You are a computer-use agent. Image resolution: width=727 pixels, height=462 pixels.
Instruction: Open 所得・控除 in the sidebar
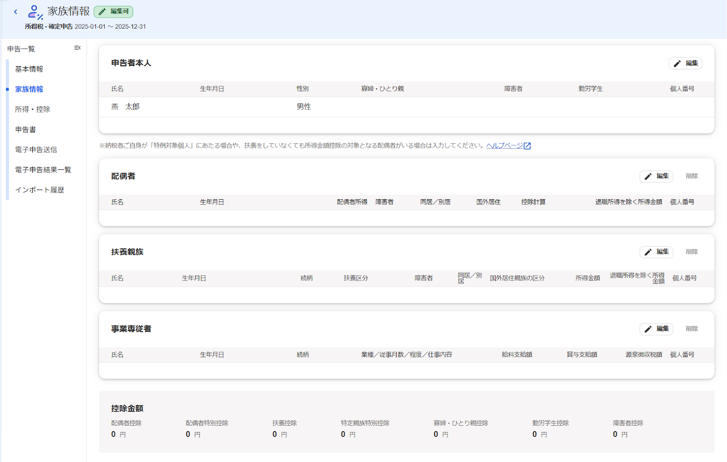33,109
